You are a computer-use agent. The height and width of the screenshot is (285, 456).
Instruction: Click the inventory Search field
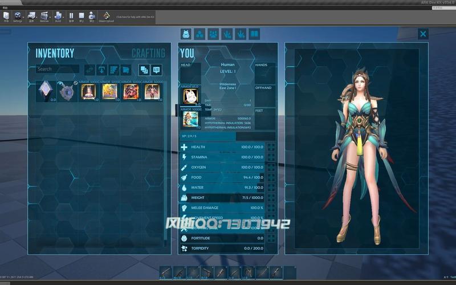(x=57, y=70)
